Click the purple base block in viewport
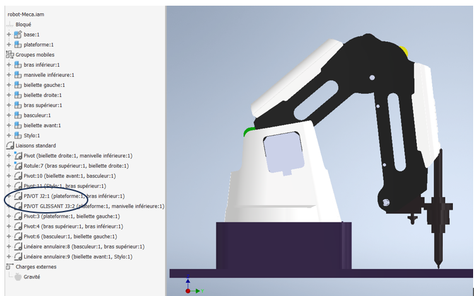Viewport: 475px width, 296px height. pos(283,246)
